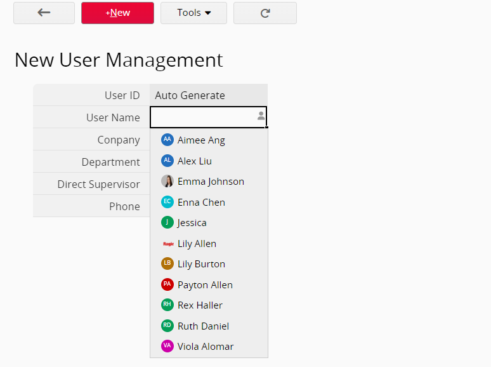Click Emma Johnson's photo avatar

pos(167,181)
